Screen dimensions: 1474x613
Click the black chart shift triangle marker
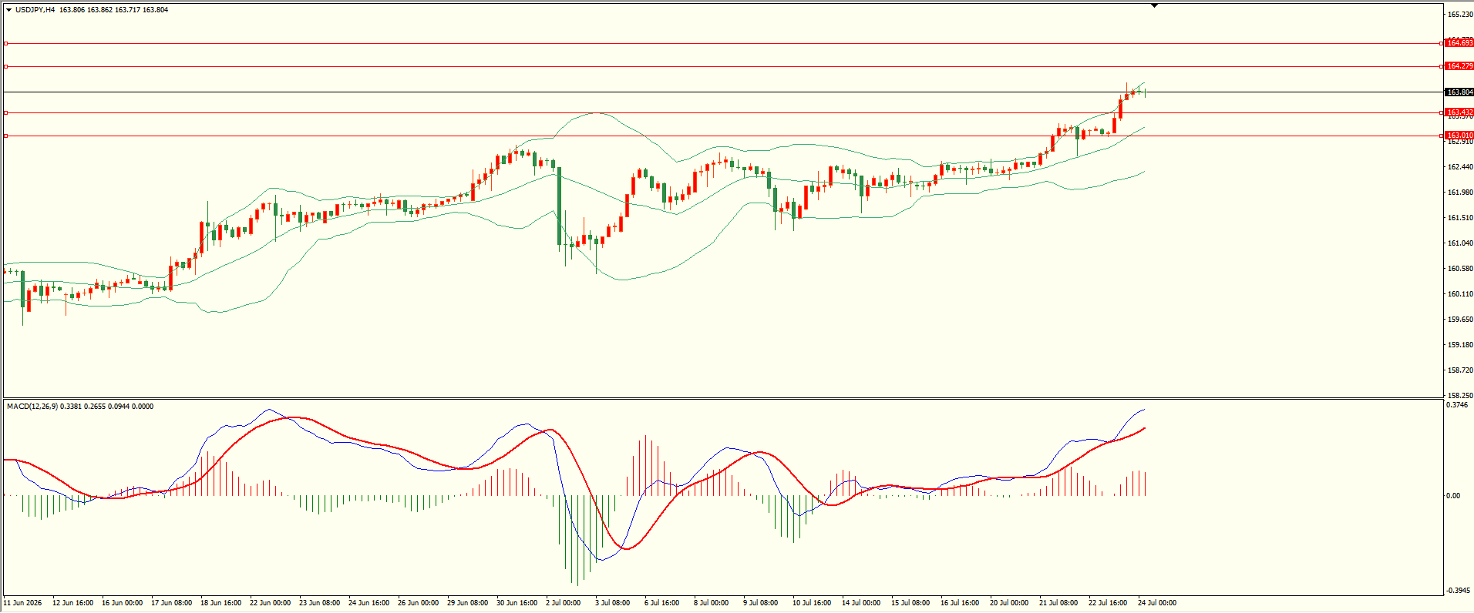click(1154, 5)
